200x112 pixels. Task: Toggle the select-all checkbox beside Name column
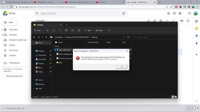click(x=56, y=42)
